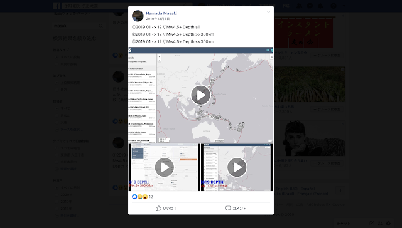Open the grass field group image
The height and width of the screenshot is (228, 402).
pos(310,85)
